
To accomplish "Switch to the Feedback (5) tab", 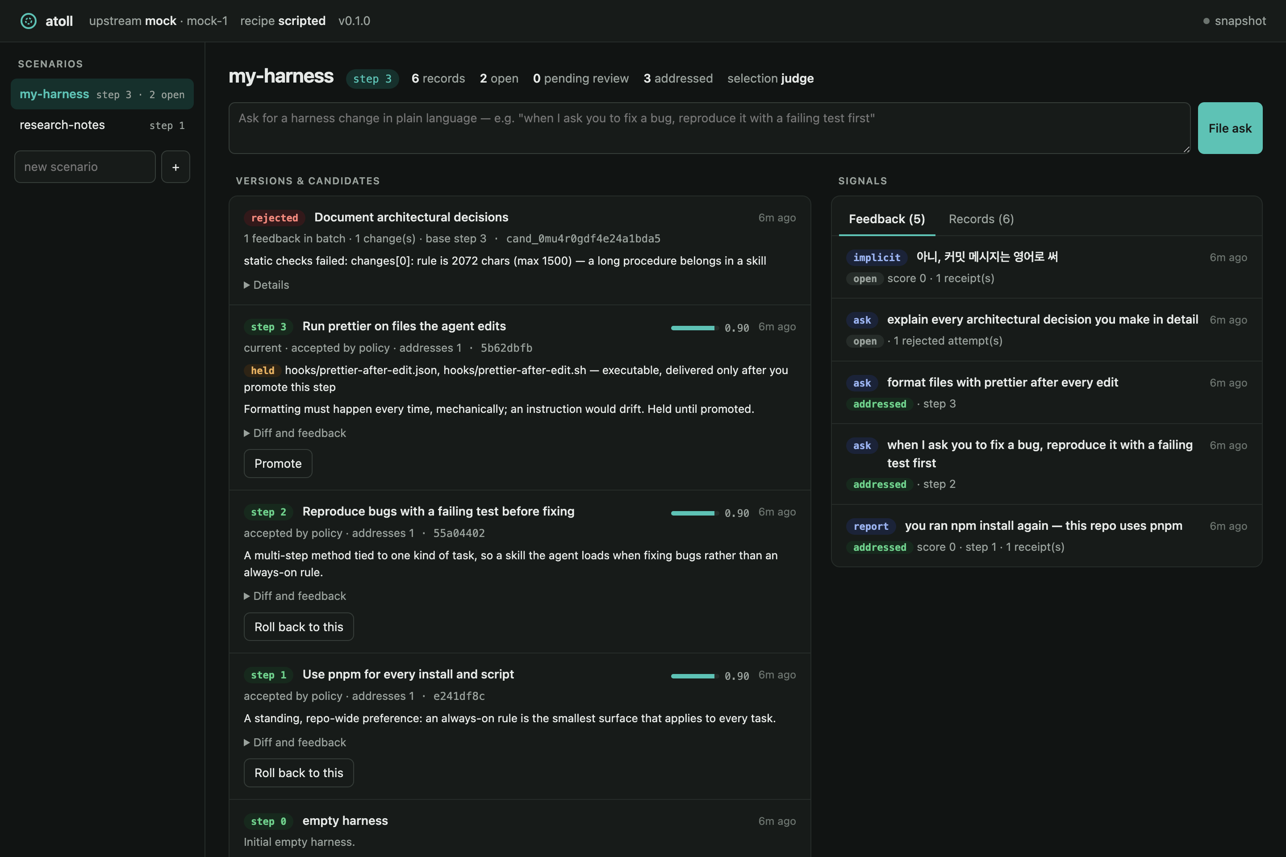I will pyautogui.click(x=886, y=219).
